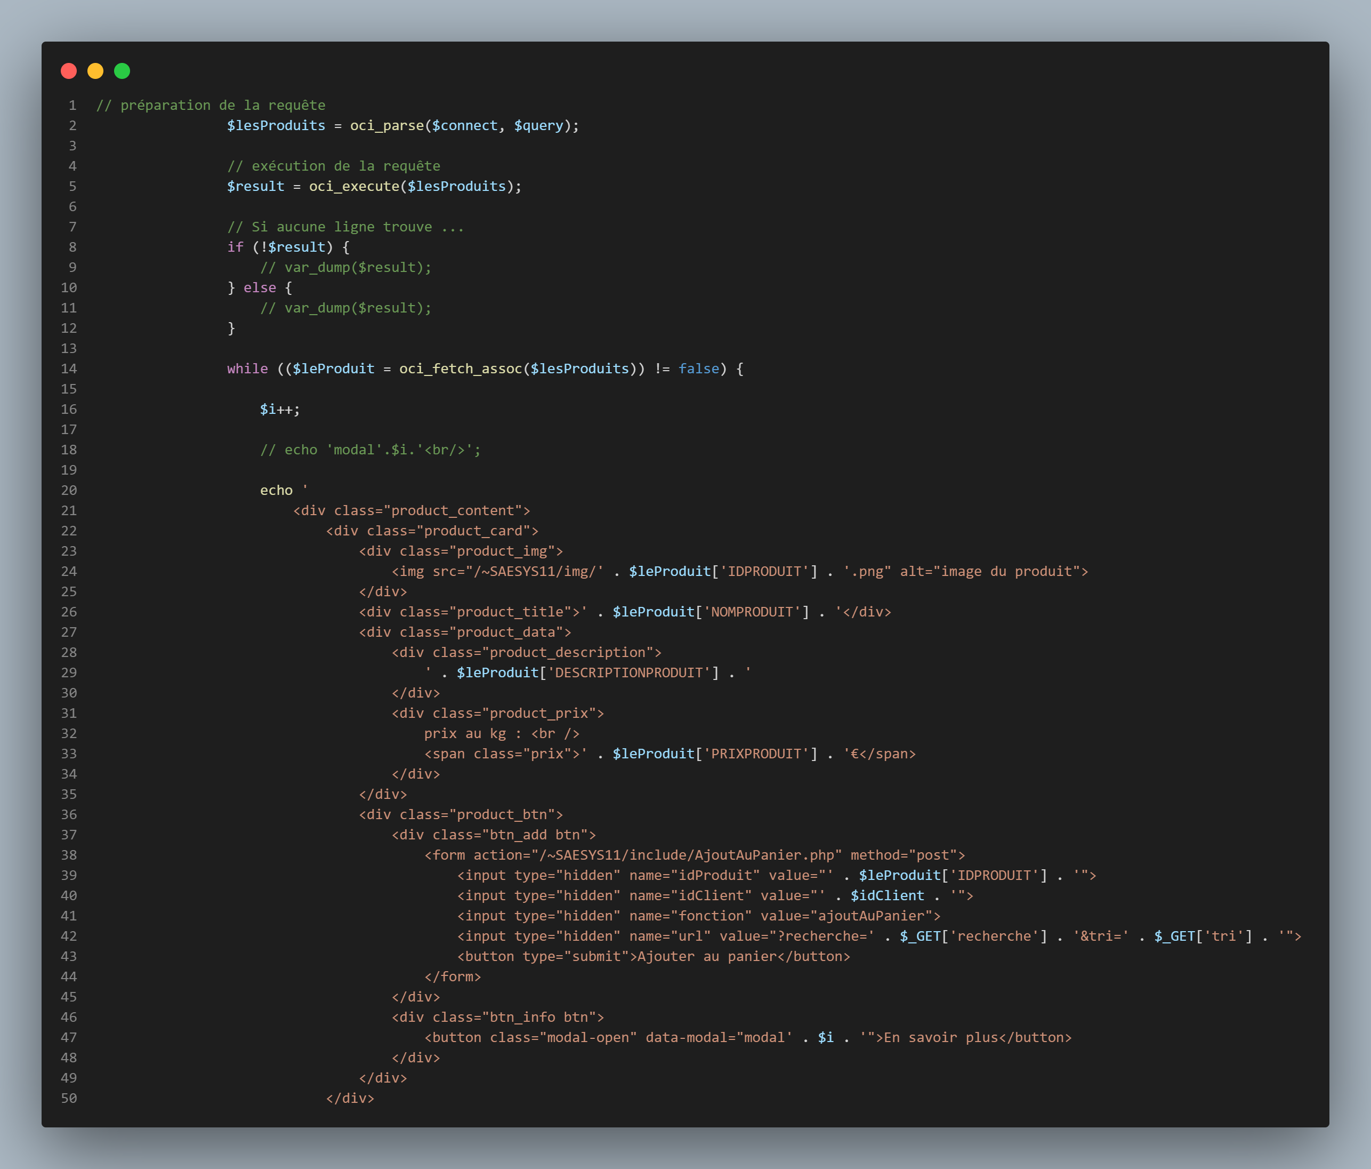Image resolution: width=1371 pixels, height=1169 pixels.
Task: Click $_GET['tri'] on line 42
Action: pyautogui.click(x=1204, y=936)
